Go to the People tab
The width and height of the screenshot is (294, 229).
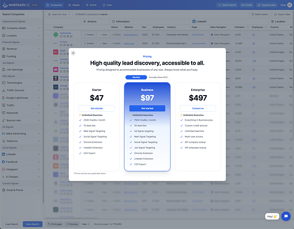tap(74, 5)
